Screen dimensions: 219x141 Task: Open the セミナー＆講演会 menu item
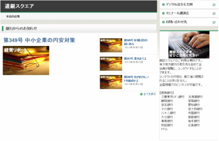coord(189,13)
